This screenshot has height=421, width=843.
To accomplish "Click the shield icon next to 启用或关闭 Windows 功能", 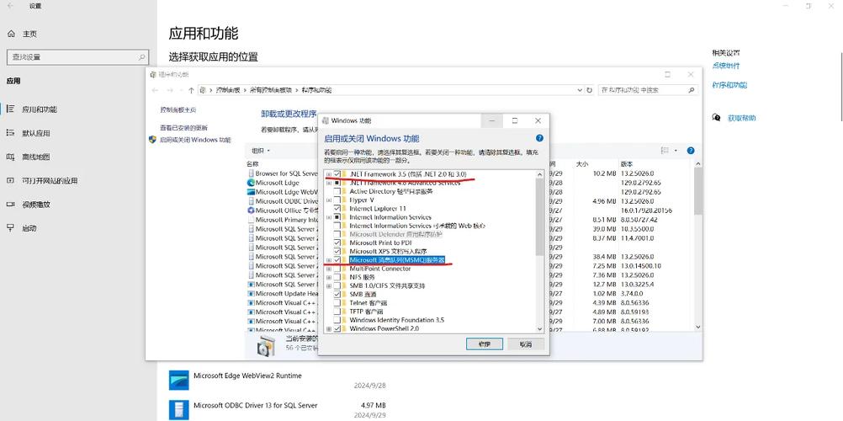I will (152, 140).
